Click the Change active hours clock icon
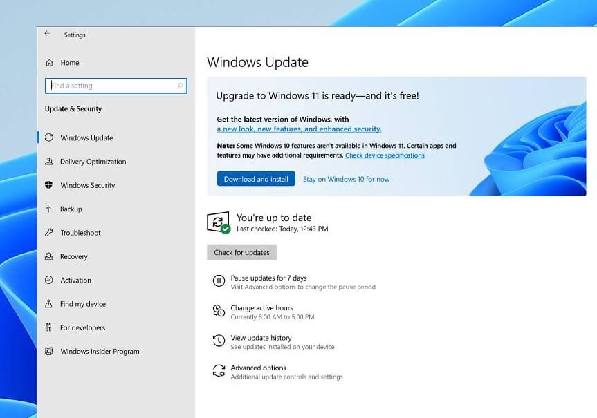The width and height of the screenshot is (597, 418). pos(219,311)
